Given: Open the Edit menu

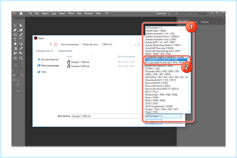Looking at the screenshot, I should [x=37, y=13].
